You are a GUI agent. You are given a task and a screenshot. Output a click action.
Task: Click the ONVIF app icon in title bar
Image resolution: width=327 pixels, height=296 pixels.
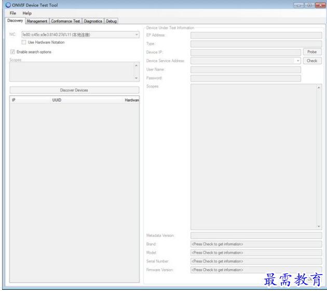8,5
